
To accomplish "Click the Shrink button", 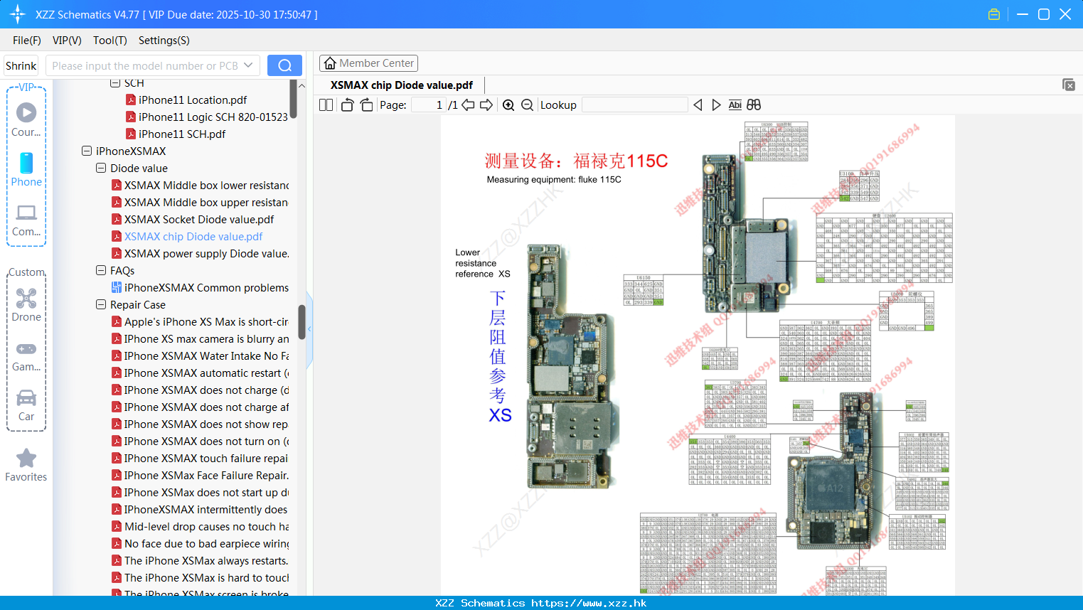I will click(x=21, y=65).
